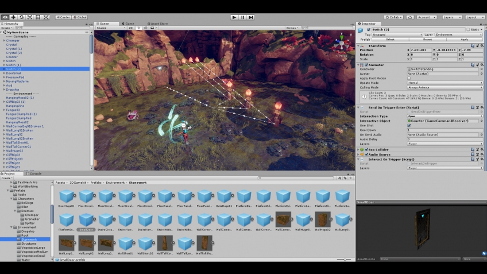Viewport: 487px width, 274px height.
Task: Switch to the Console tab
Action: 34,173
